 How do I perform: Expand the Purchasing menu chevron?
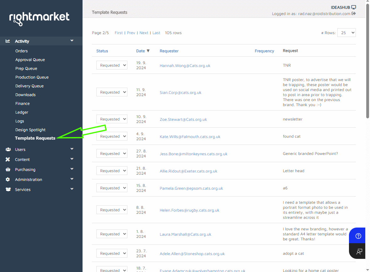click(72, 169)
